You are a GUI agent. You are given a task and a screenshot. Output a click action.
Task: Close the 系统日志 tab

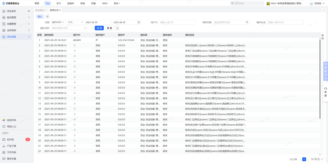pyautogui.click(x=61, y=10)
